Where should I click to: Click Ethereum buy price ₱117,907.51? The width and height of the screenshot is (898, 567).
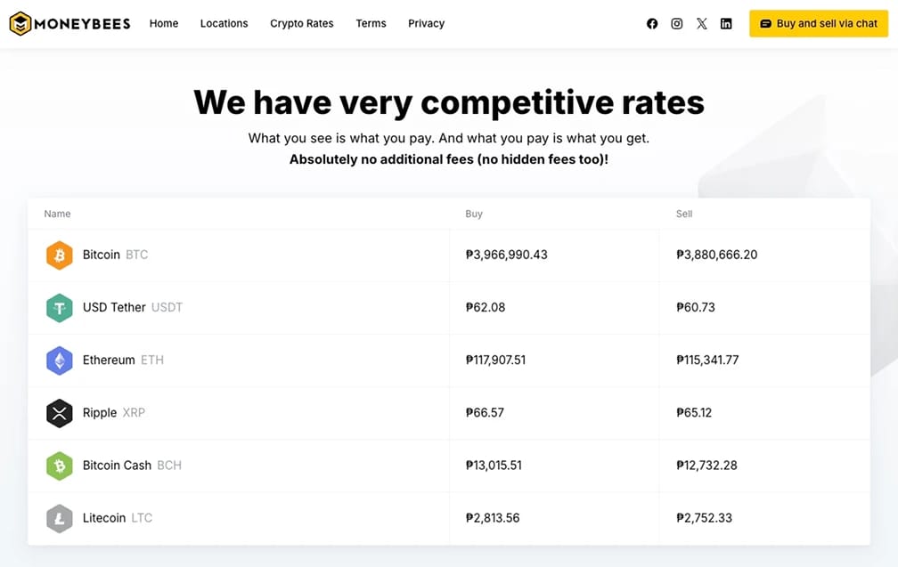click(x=496, y=360)
